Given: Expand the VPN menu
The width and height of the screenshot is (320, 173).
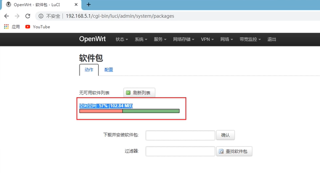Looking at the screenshot, I should coord(207,39).
